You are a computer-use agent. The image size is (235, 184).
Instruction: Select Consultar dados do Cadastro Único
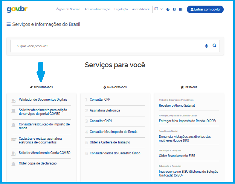[x=115, y=153]
